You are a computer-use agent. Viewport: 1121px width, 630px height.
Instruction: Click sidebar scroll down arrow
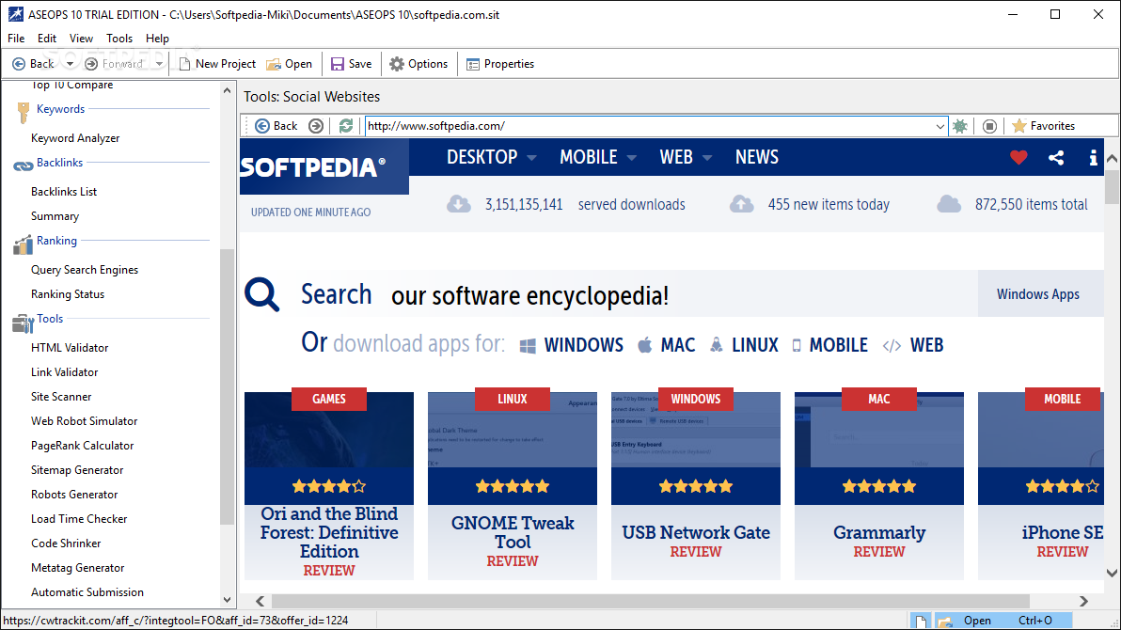(x=227, y=600)
